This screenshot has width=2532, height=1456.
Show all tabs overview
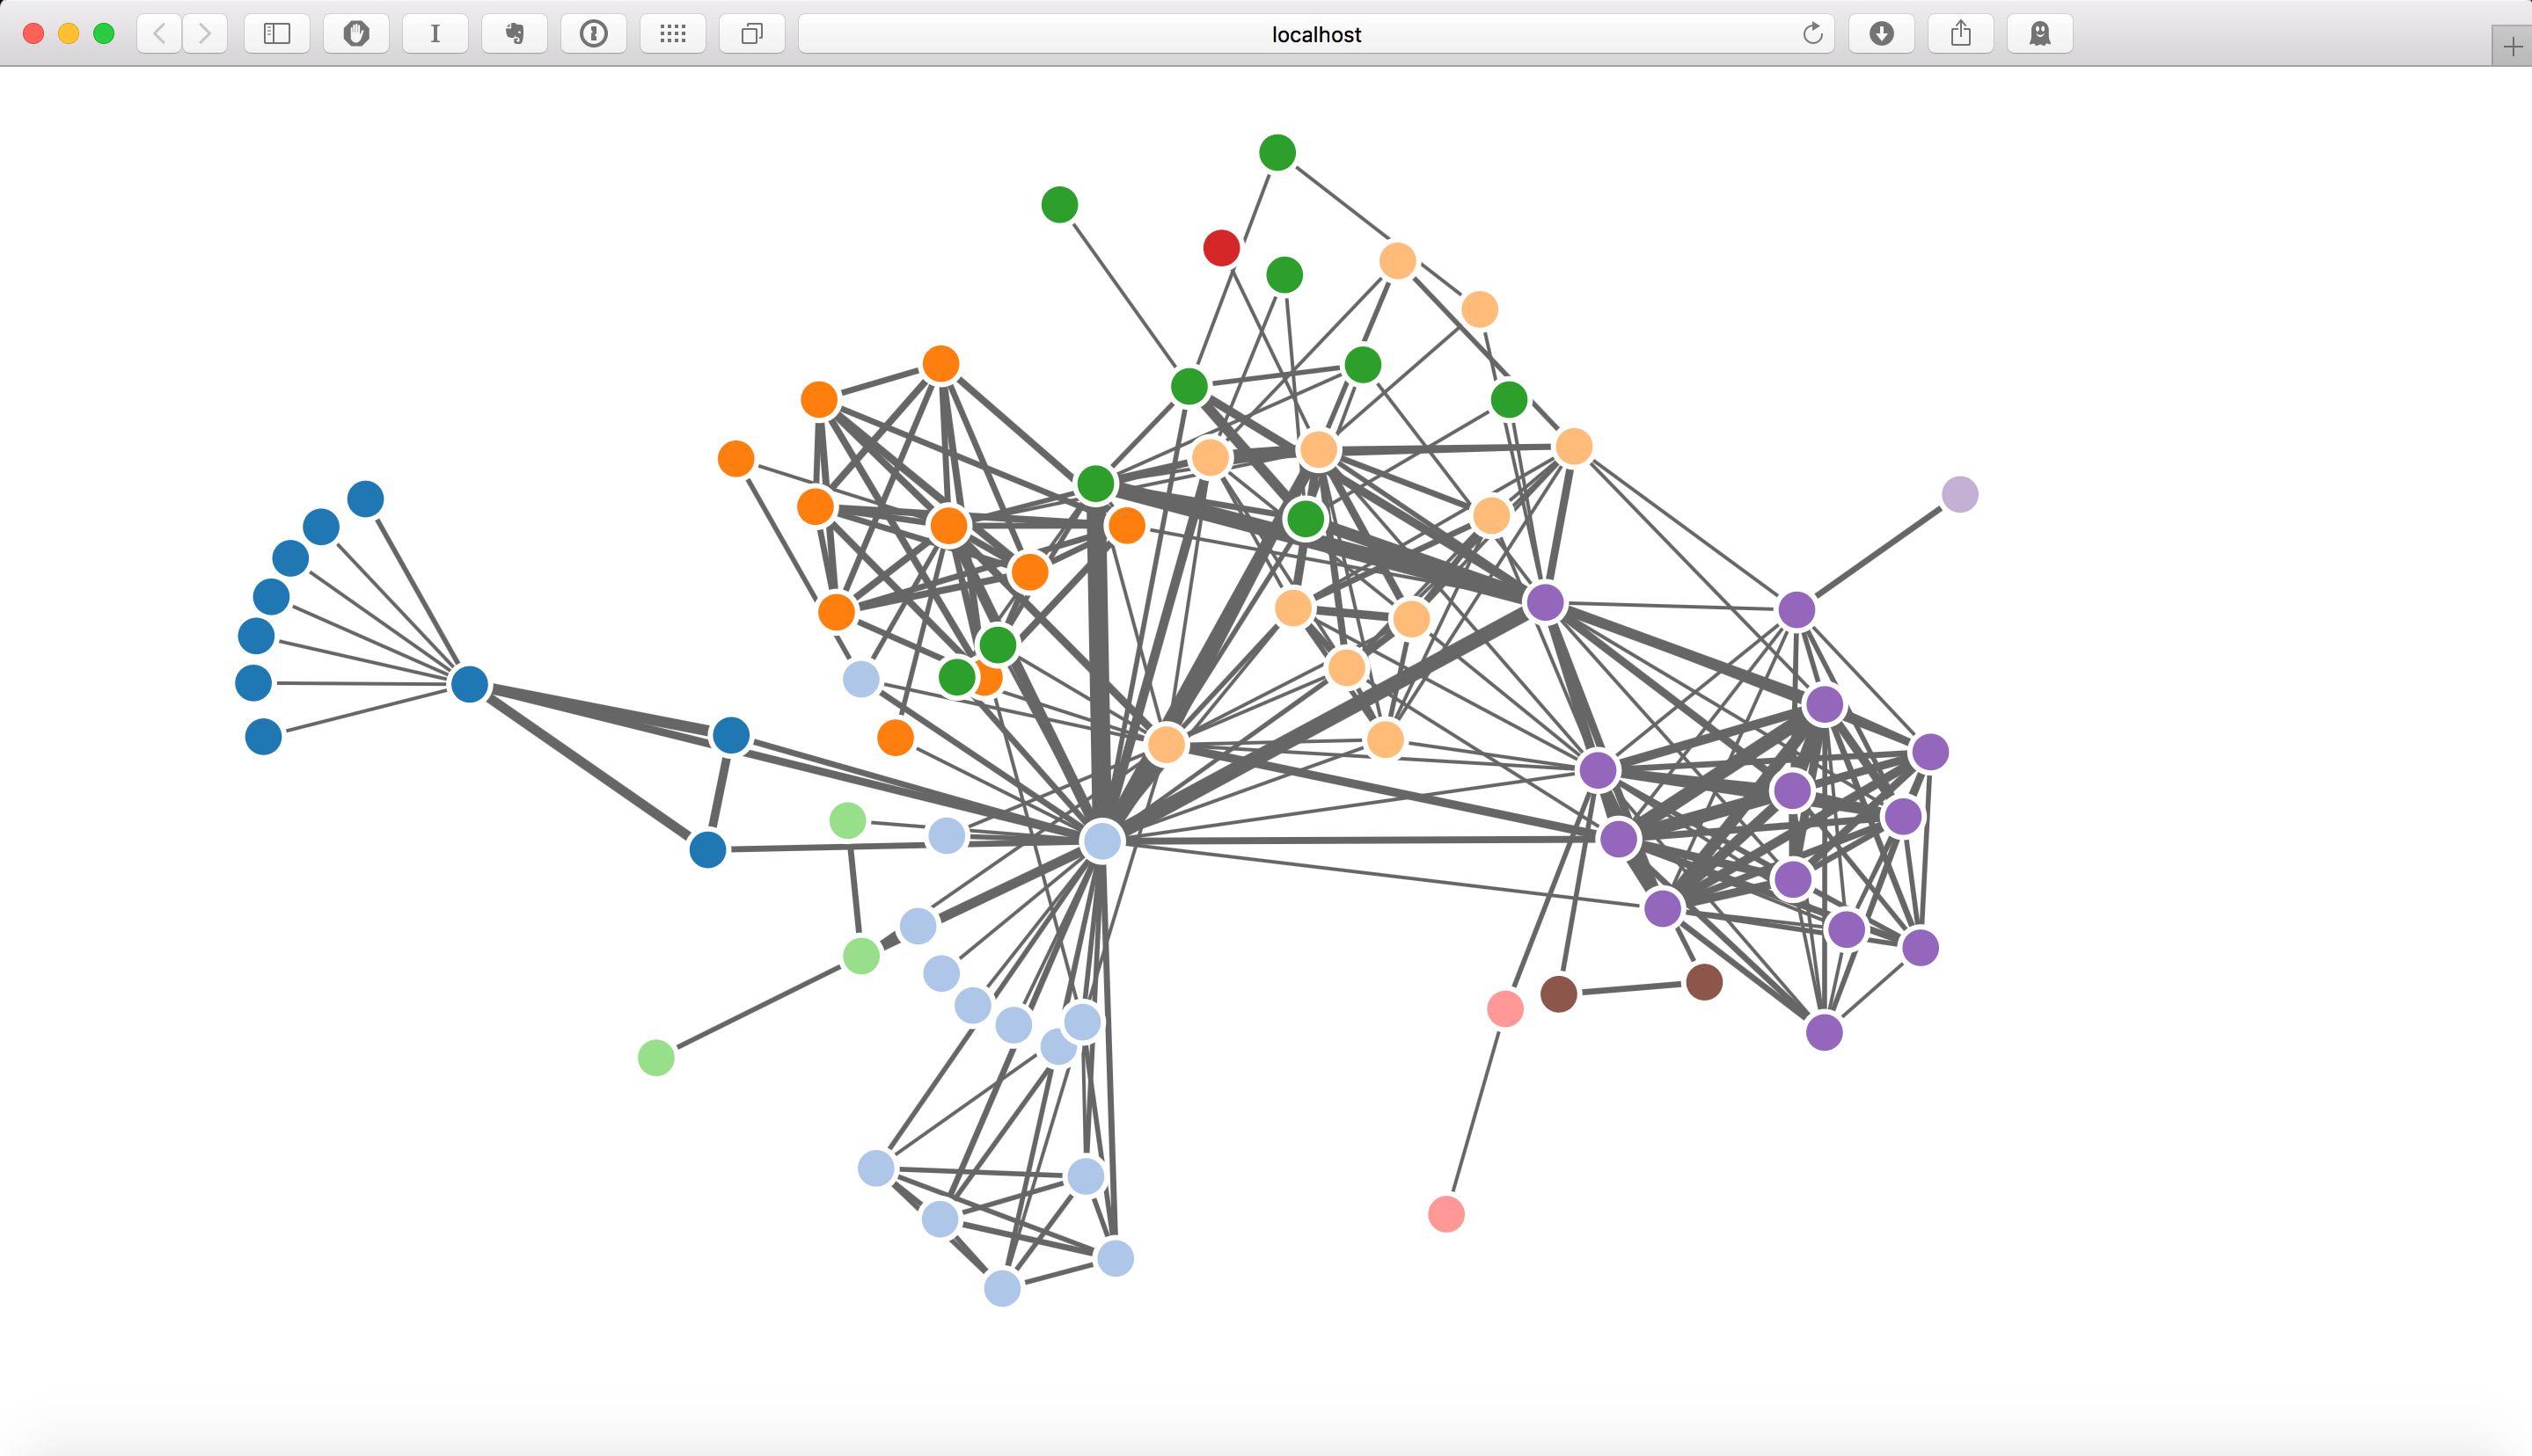(751, 34)
